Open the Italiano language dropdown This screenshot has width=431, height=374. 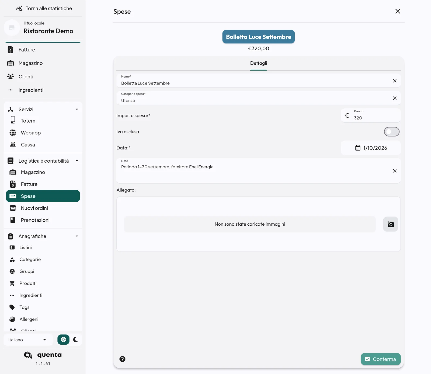pos(28,340)
